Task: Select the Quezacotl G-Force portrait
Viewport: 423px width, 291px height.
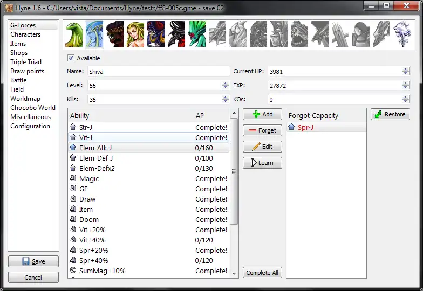Action: pos(73,34)
